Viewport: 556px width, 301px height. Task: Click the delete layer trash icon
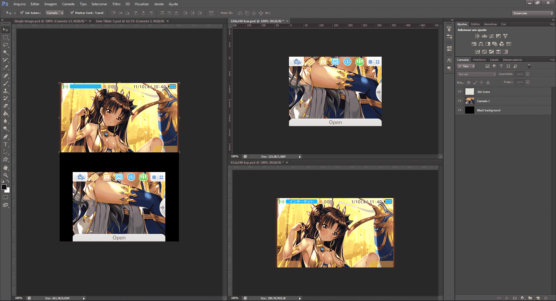(546, 298)
